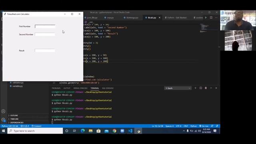Click the microphone icon in system tray
The image size is (256, 144).
(x=188, y=131)
